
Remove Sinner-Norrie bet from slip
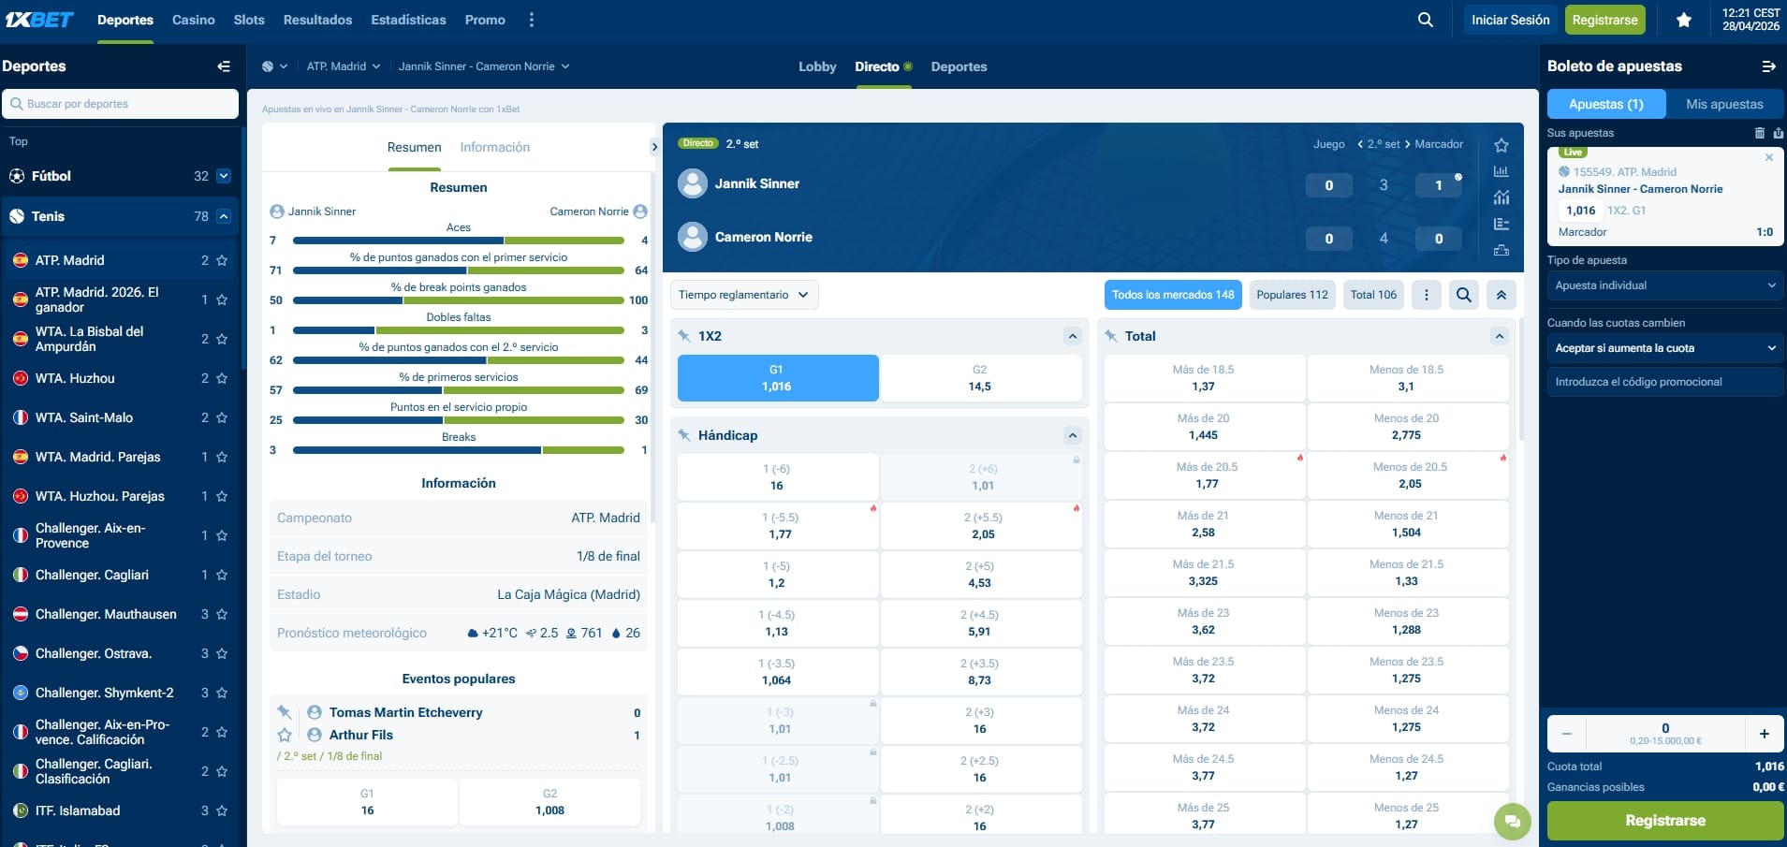[1769, 157]
